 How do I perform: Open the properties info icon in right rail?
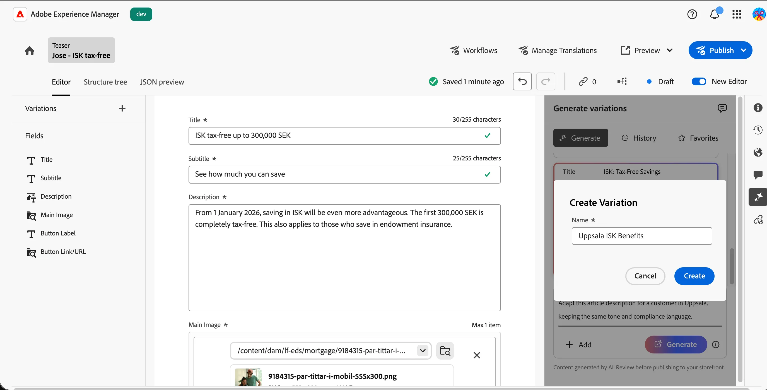758,107
